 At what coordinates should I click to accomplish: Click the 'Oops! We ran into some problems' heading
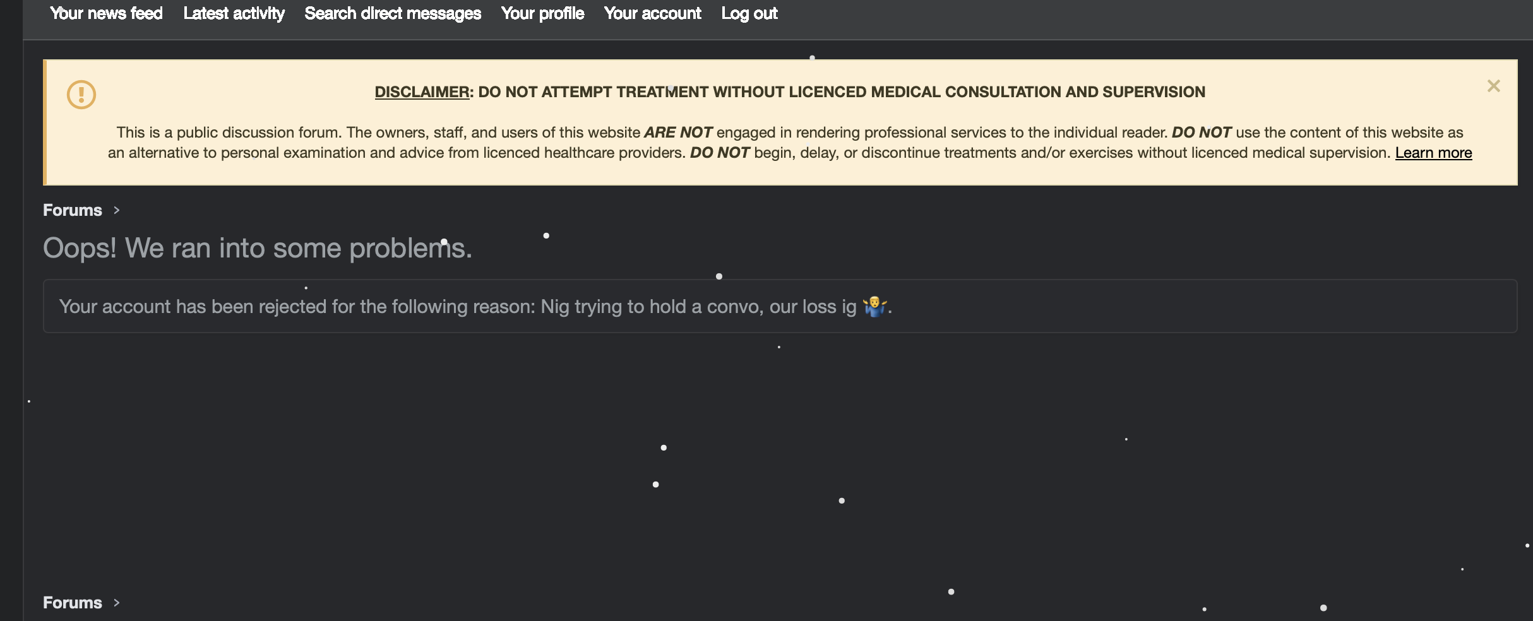pos(257,248)
